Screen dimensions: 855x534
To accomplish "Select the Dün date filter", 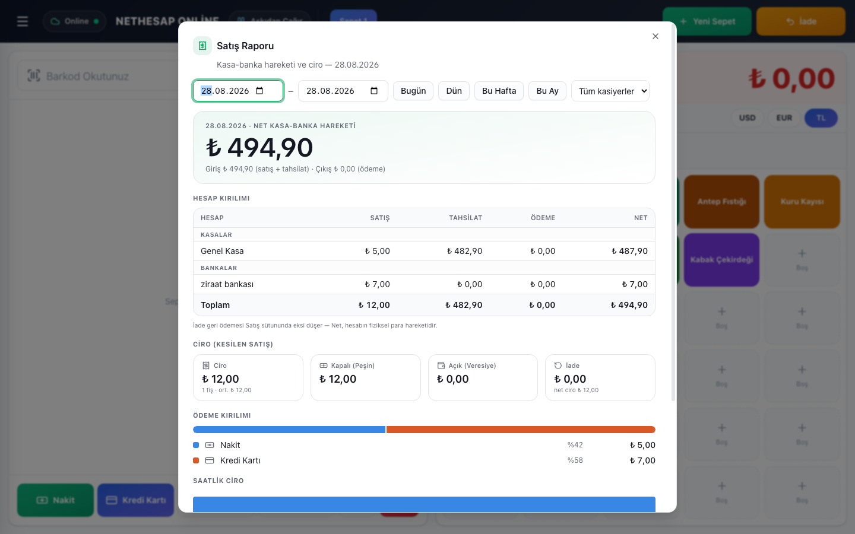I will 454,91.
